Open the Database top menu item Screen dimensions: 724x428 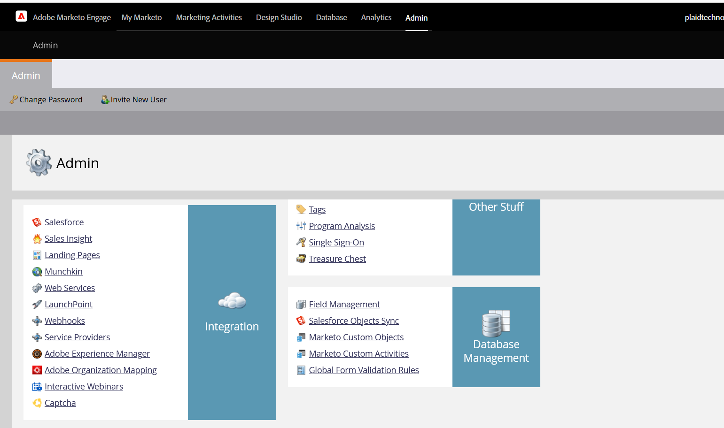[331, 17]
